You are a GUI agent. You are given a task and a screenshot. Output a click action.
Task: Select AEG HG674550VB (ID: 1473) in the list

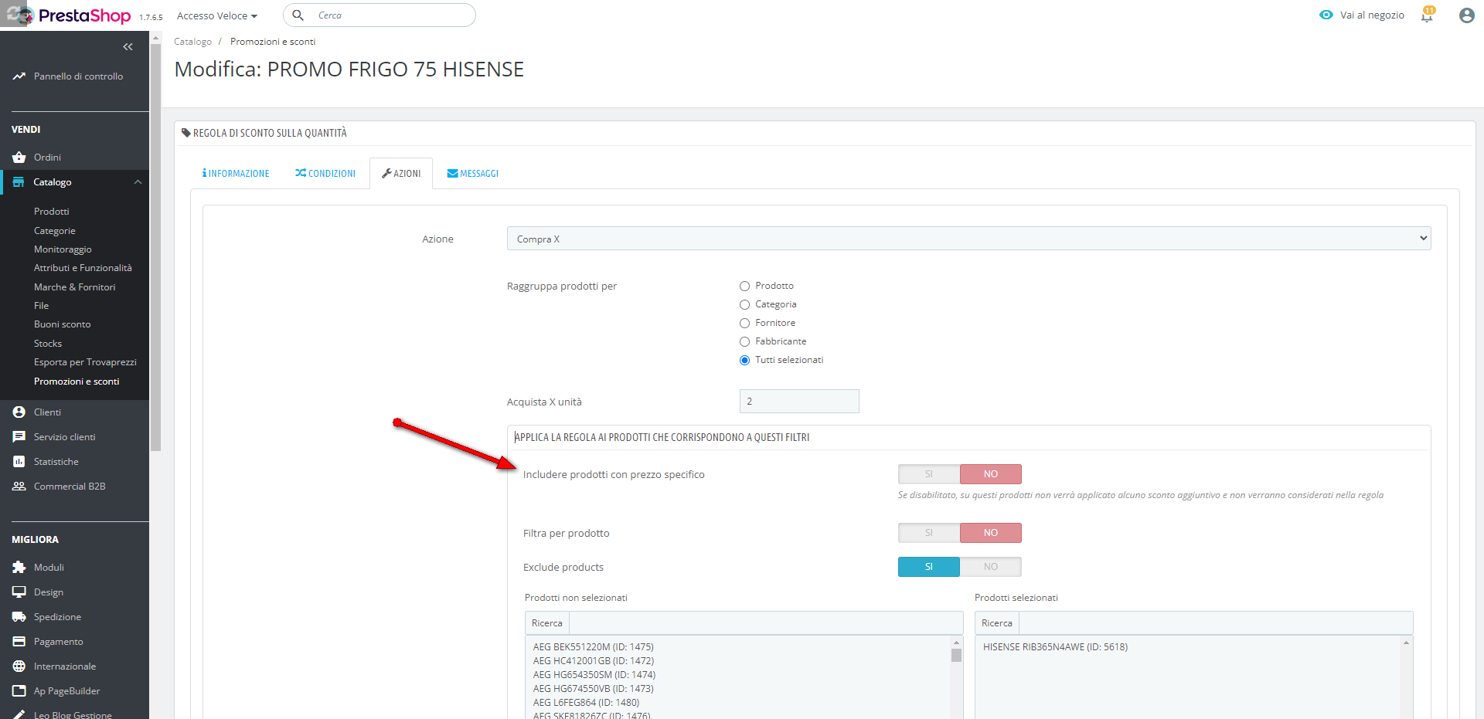click(594, 689)
